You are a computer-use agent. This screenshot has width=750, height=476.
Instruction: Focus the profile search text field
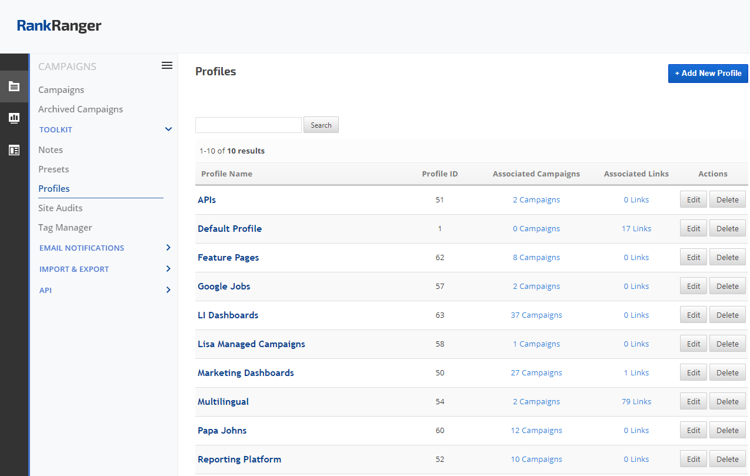[248, 125]
